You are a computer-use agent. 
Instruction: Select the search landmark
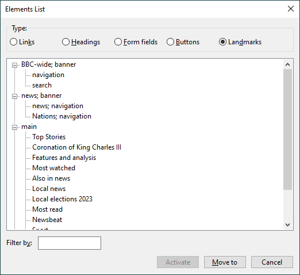(x=42, y=85)
